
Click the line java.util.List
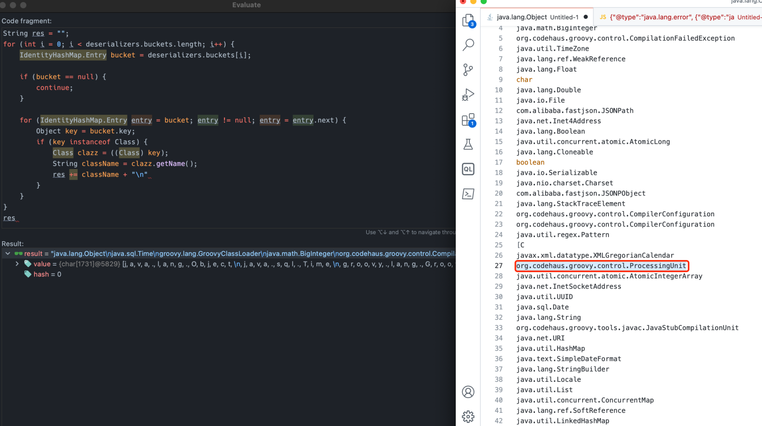(545, 390)
